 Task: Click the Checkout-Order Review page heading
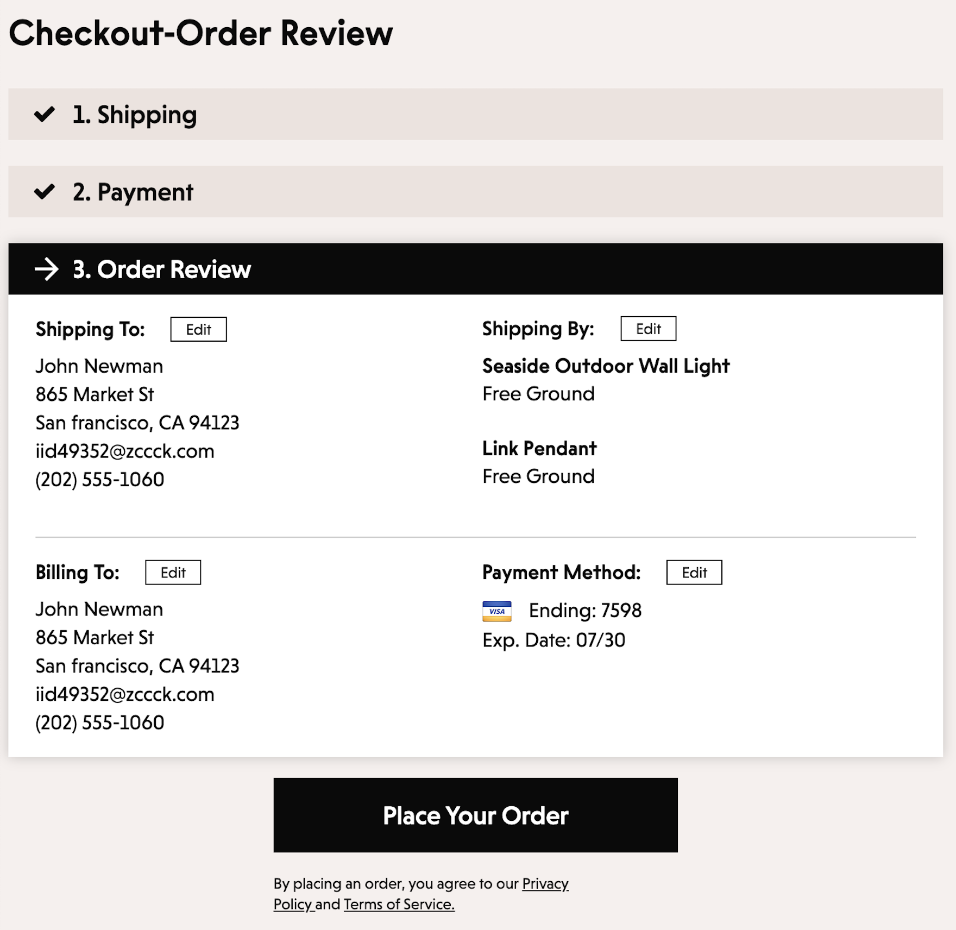(200, 33)
